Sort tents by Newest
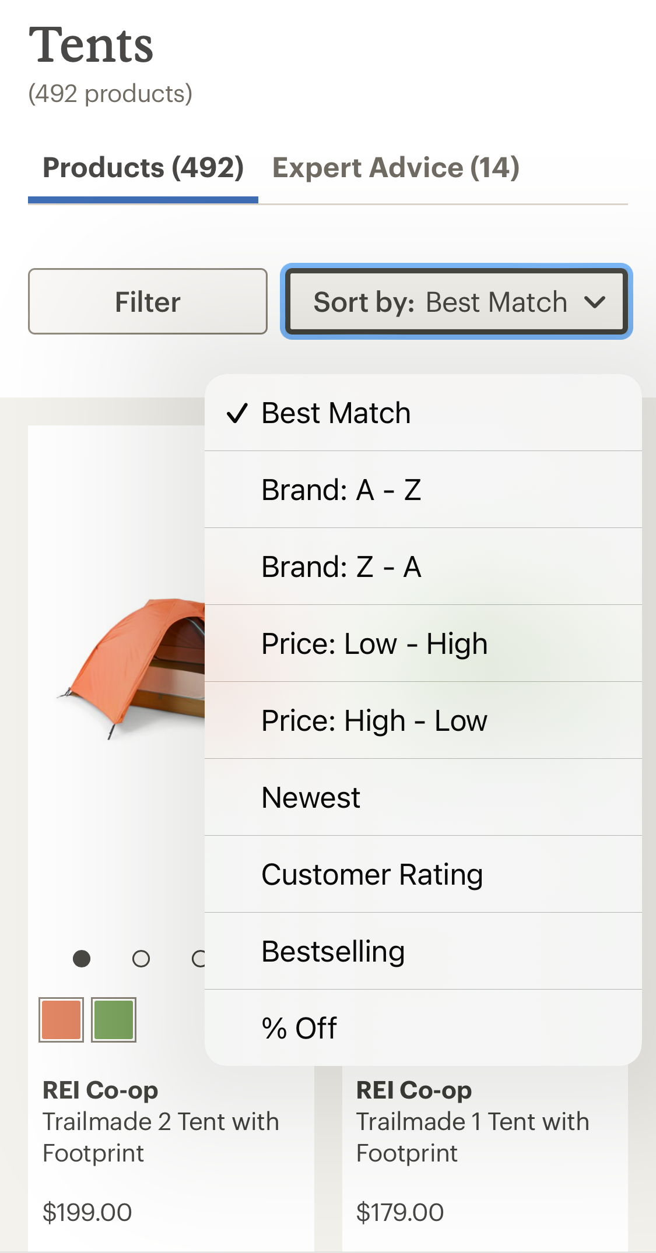 pyautogui.click(x=311, y=798)
